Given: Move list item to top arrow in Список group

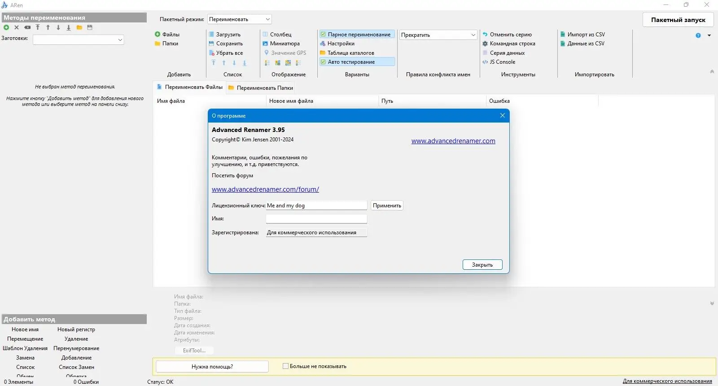Looking at the screenshot, I should tap(214, 63).
